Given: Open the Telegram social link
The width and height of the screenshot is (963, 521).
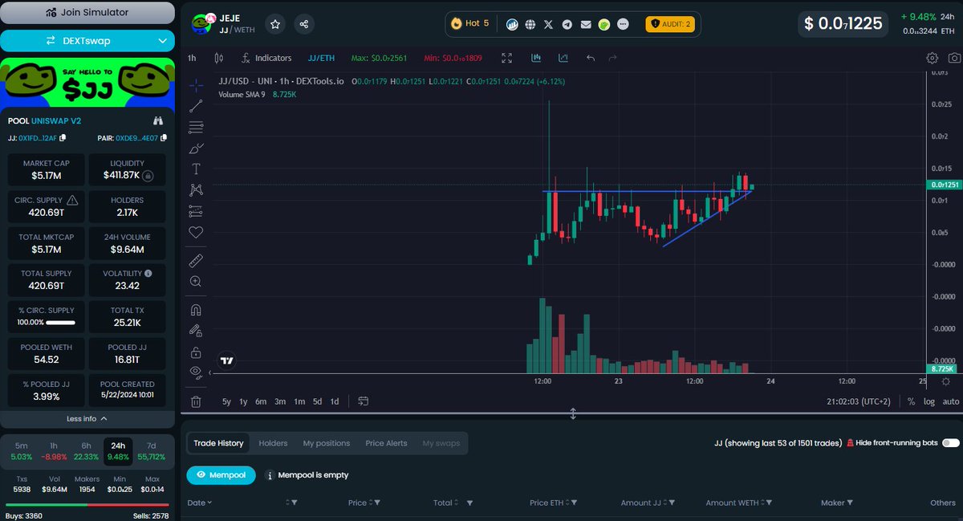Looking at the screenshot, I should [x=567, y=24].
